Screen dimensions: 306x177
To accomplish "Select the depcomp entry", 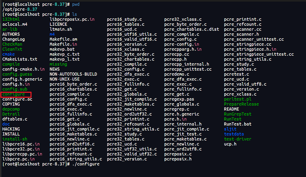I will 11,109.
